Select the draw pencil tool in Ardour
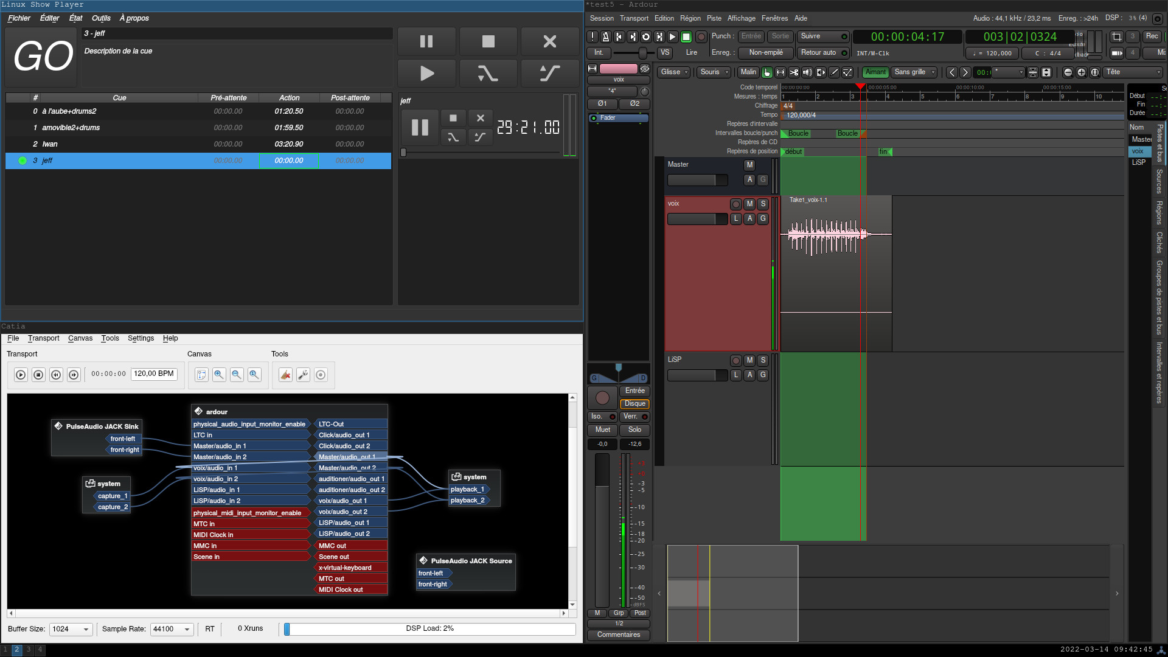The height and width of the screenshot is (657, 1168). coord(834,72)
